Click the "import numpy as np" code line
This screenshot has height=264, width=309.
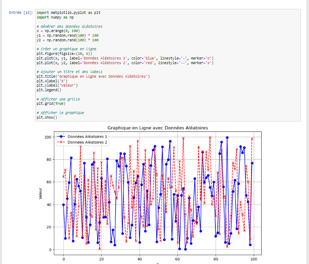pyautogui.click(x=55, y=17)
